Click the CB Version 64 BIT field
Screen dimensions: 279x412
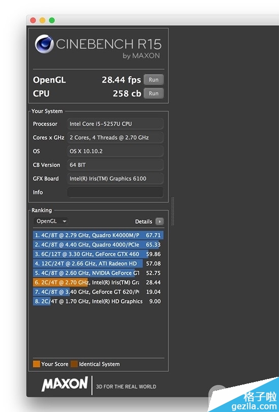coord(115,165)
